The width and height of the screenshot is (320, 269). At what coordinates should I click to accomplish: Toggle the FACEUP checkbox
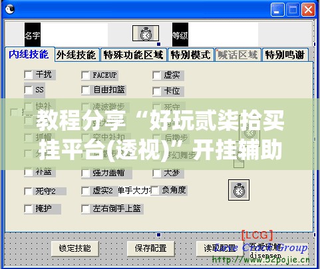[x=86, y=75]
